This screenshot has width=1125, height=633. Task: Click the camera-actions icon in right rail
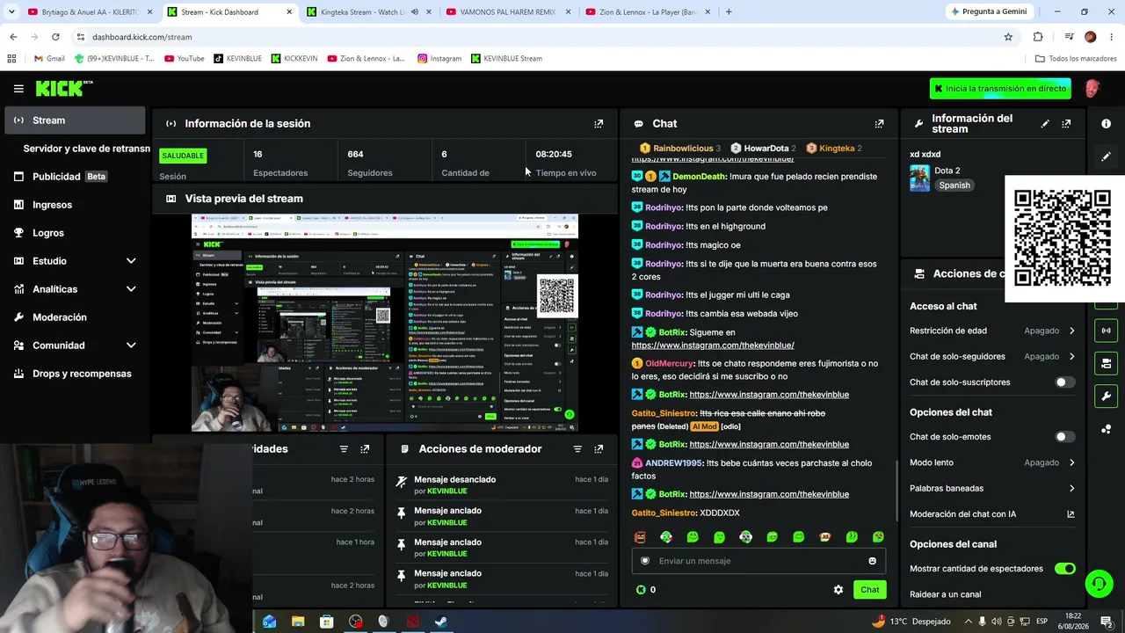click(x=1106, y=363)
